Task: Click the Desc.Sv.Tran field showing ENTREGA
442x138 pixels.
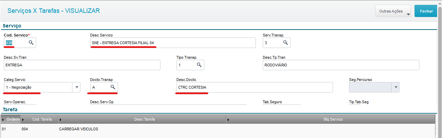Action: (x=82, y=65)
